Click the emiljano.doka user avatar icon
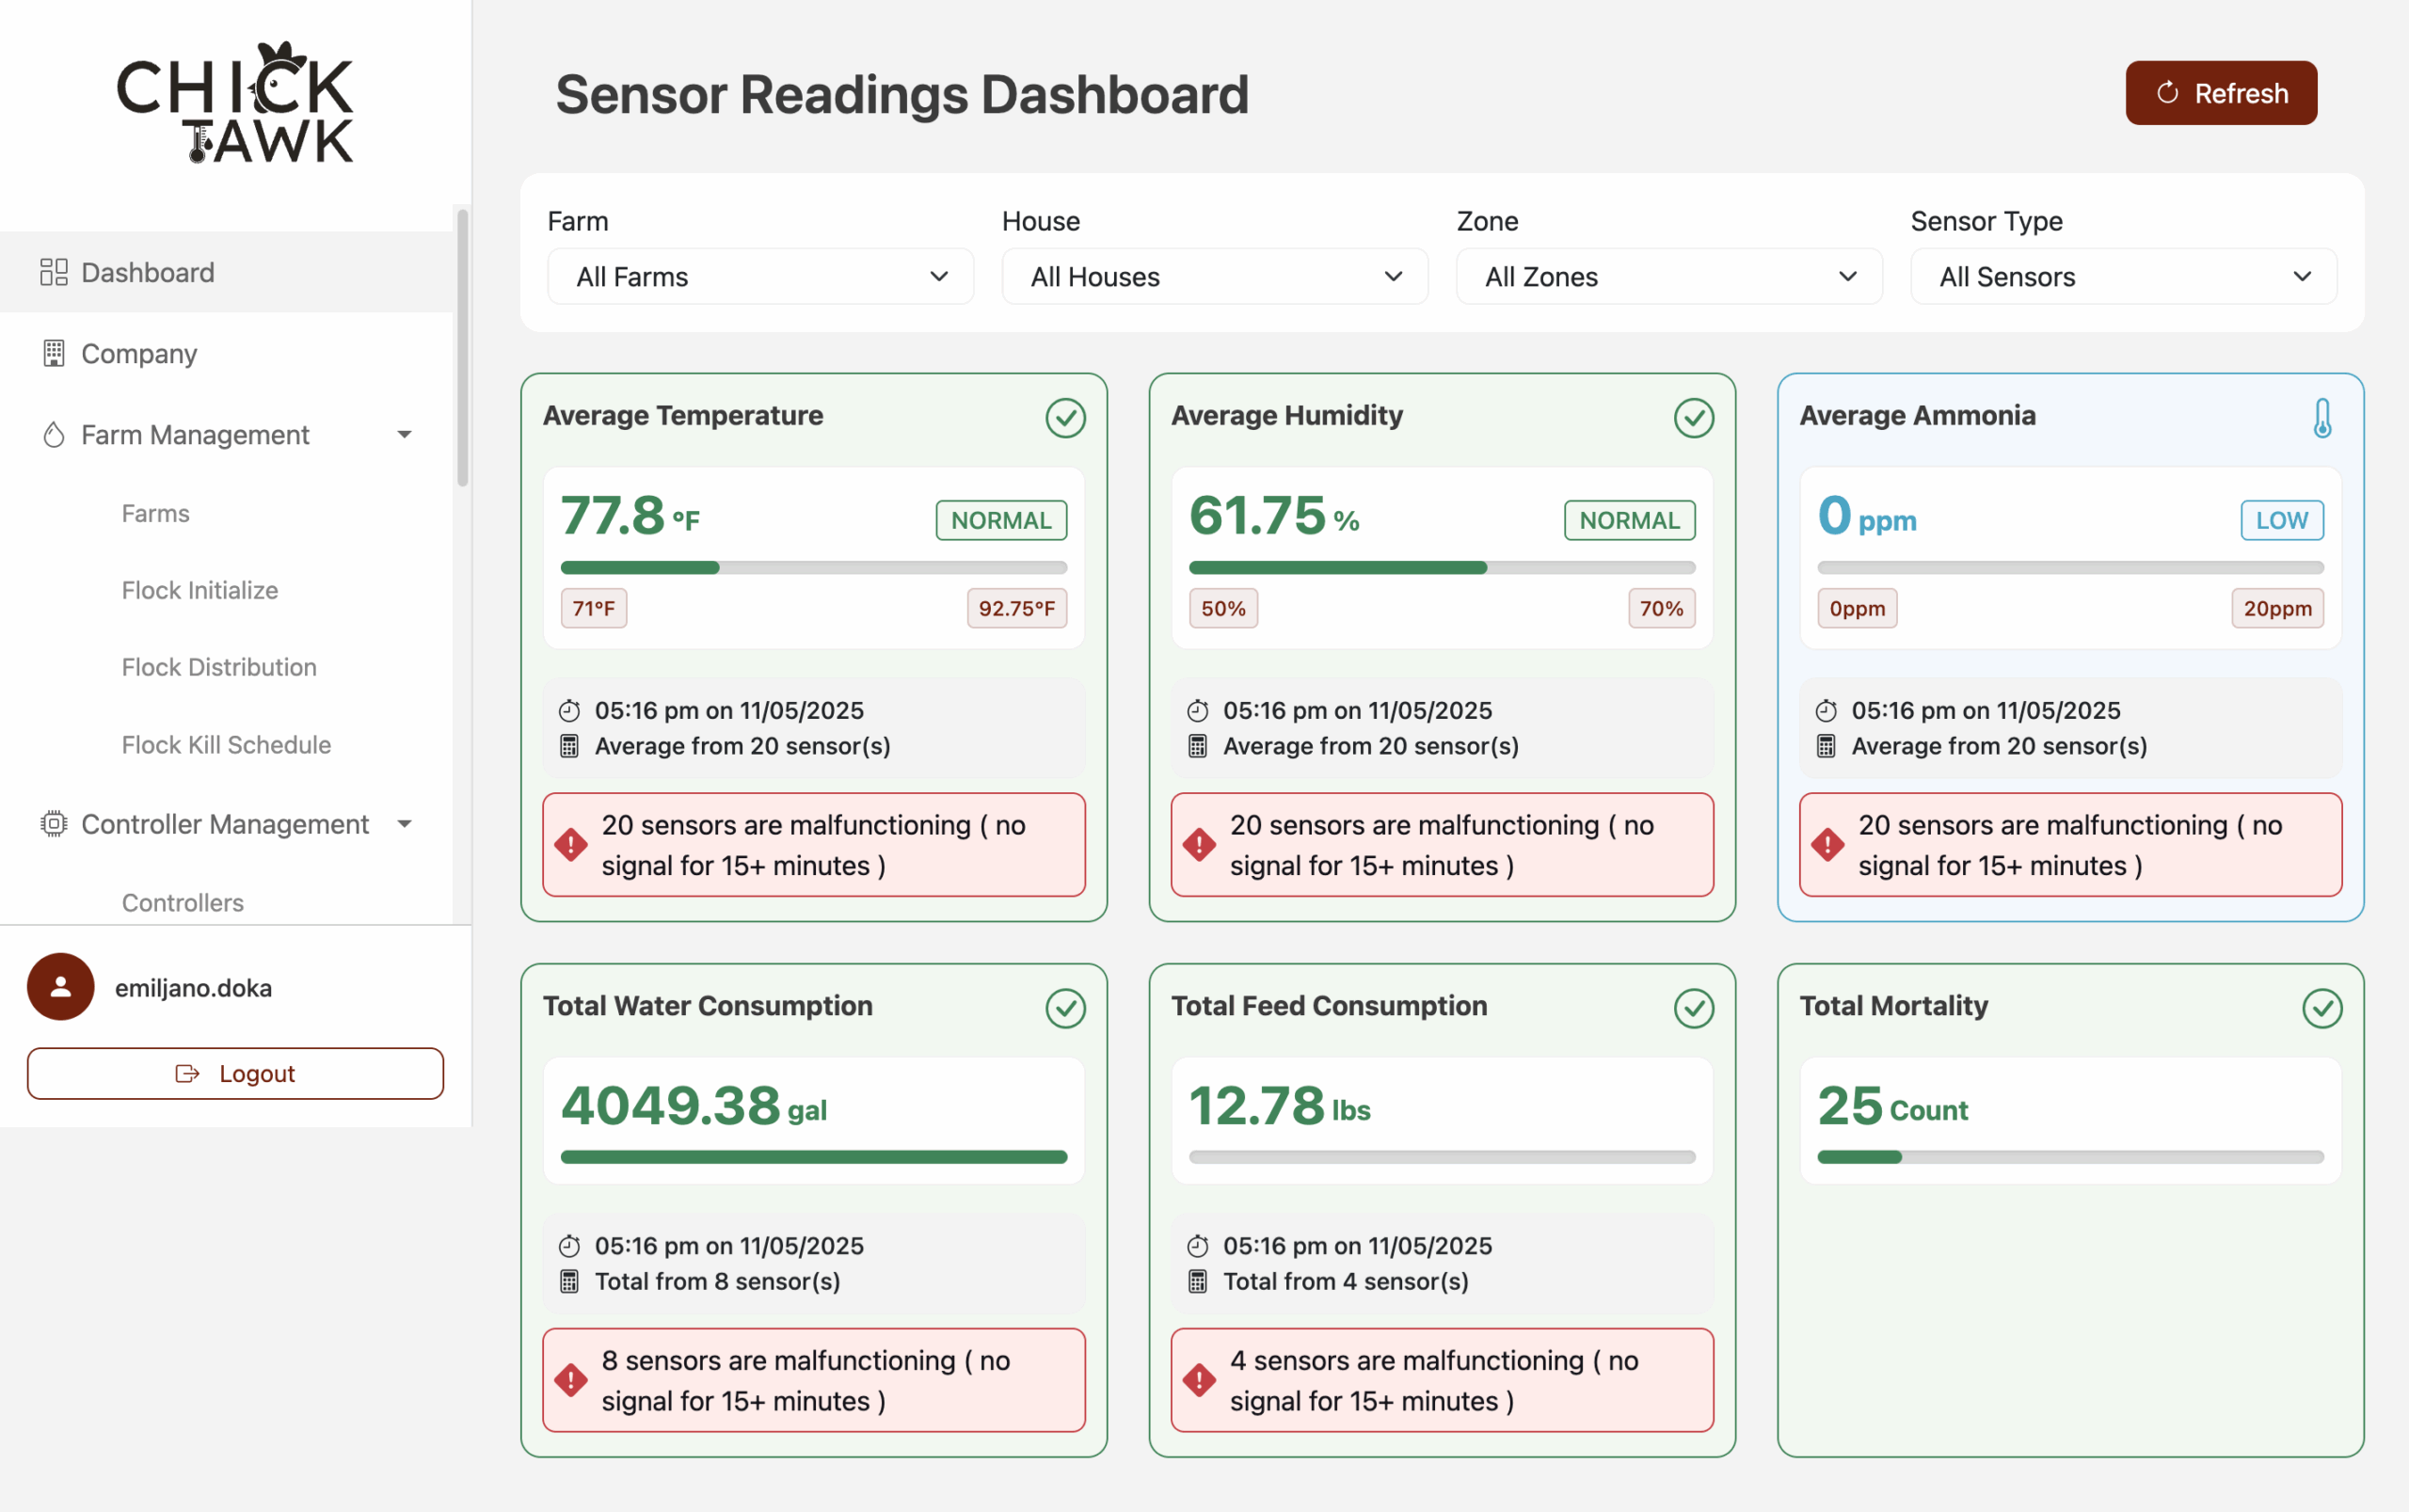 (60, 987)
